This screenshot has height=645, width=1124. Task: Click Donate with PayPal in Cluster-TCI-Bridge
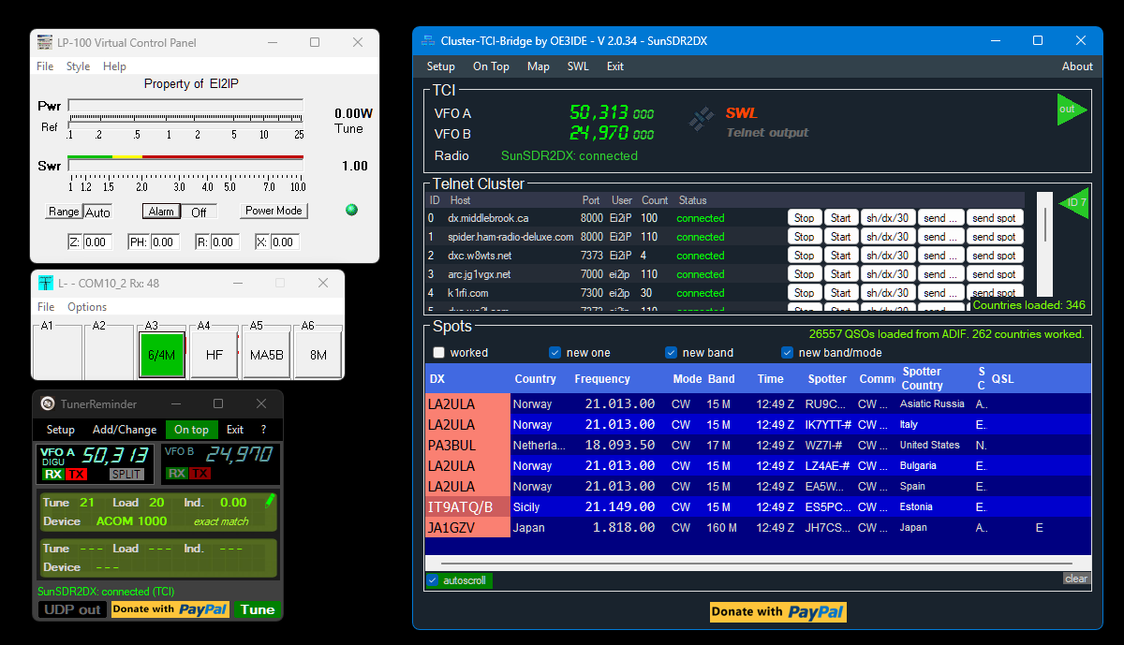(777, 612)
